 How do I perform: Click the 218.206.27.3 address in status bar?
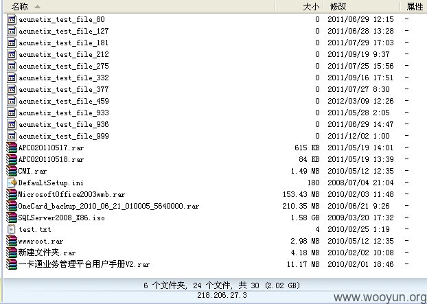[222, 295]
